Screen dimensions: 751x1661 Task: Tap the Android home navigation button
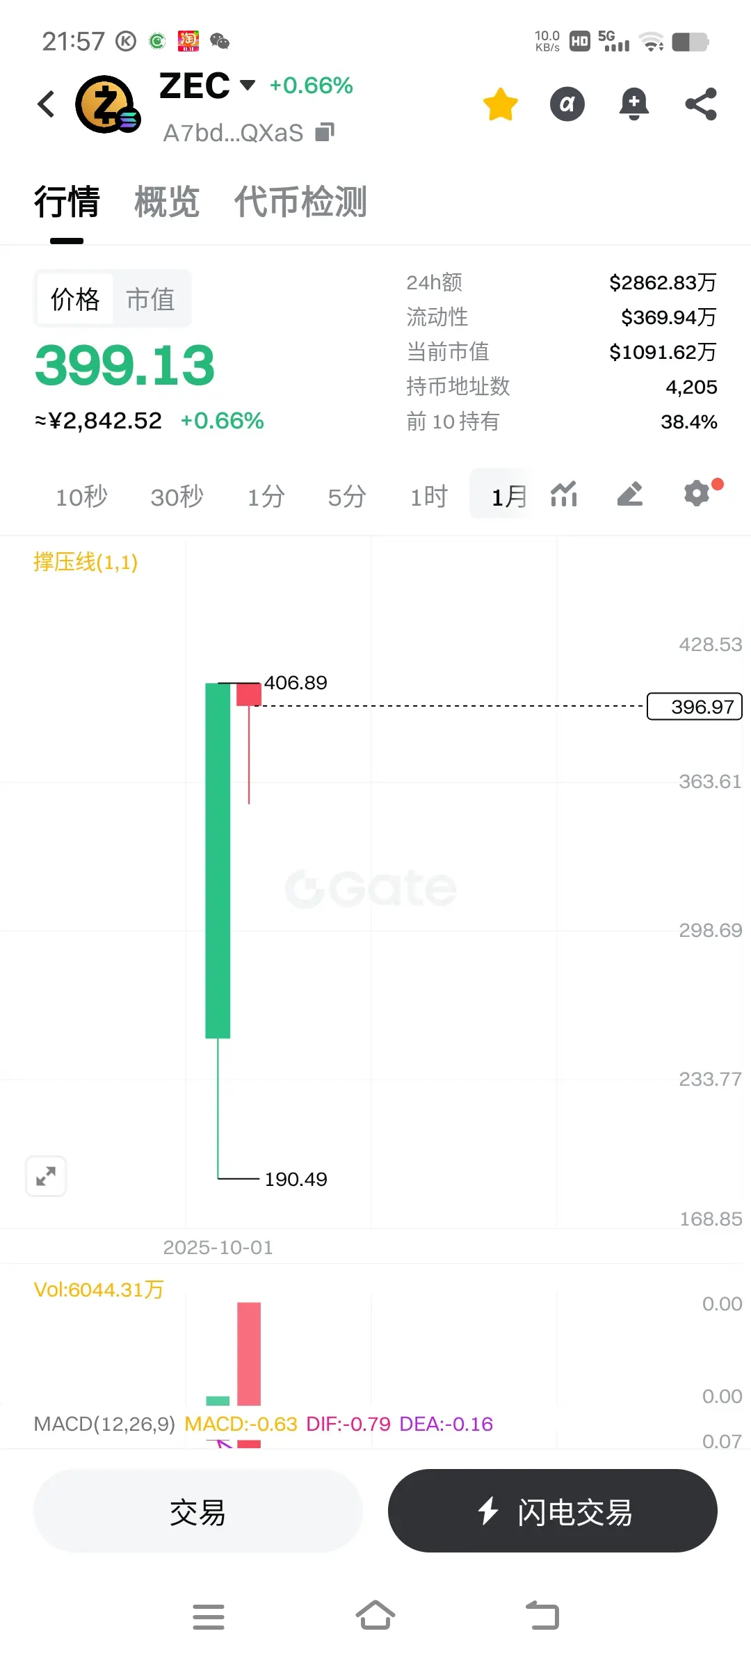[375, 1616]
